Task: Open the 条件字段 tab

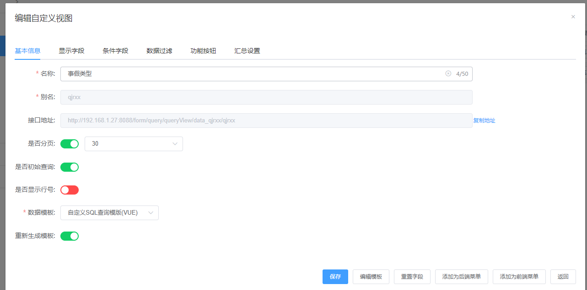Action: [115, 51]
